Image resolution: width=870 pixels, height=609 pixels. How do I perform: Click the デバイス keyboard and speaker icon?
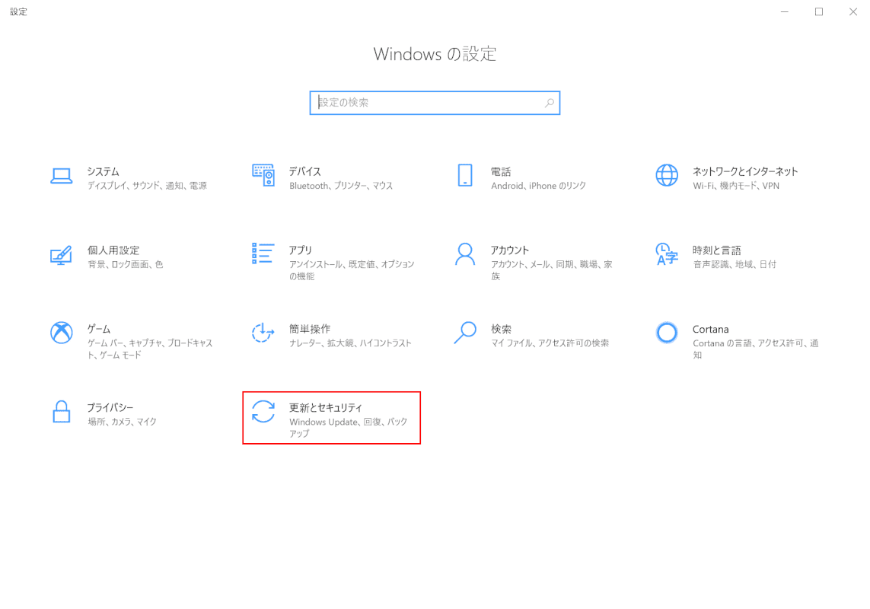(263, 175)
